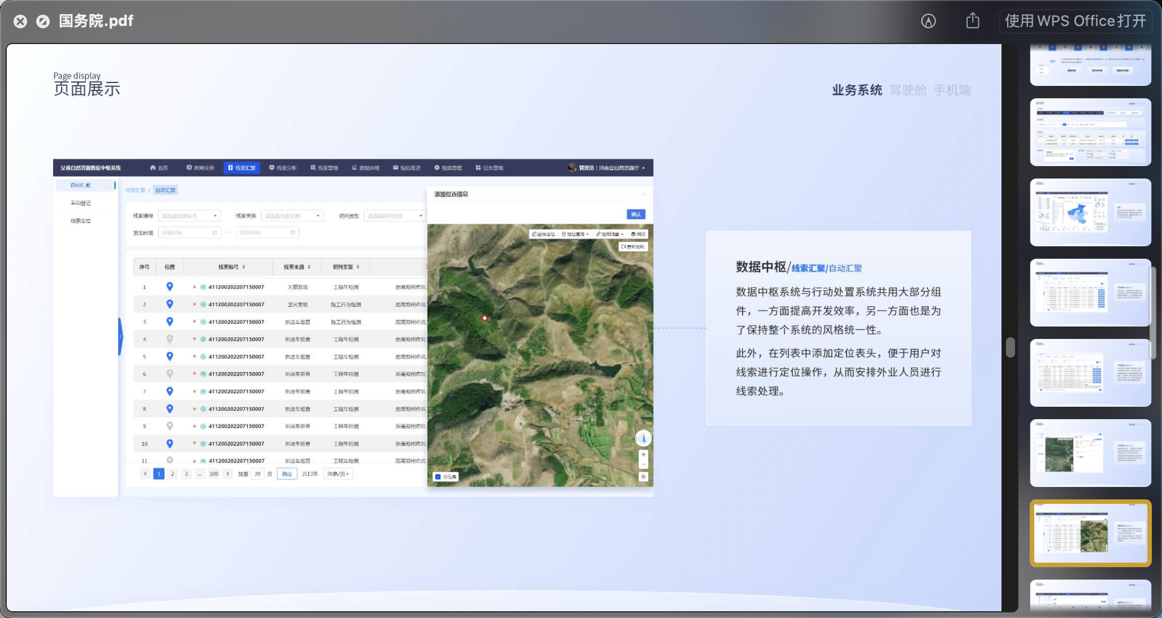1162x618 pixels.
Task: Click the map compass icon
Action: [x=643, y=438]
